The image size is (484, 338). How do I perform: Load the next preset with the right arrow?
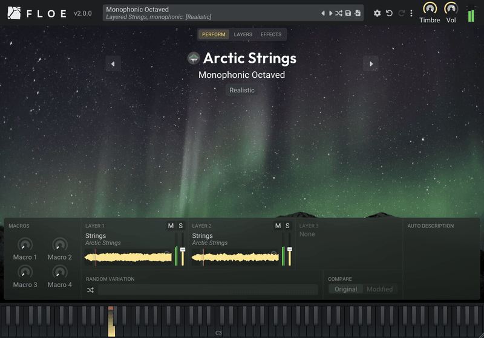330,13
